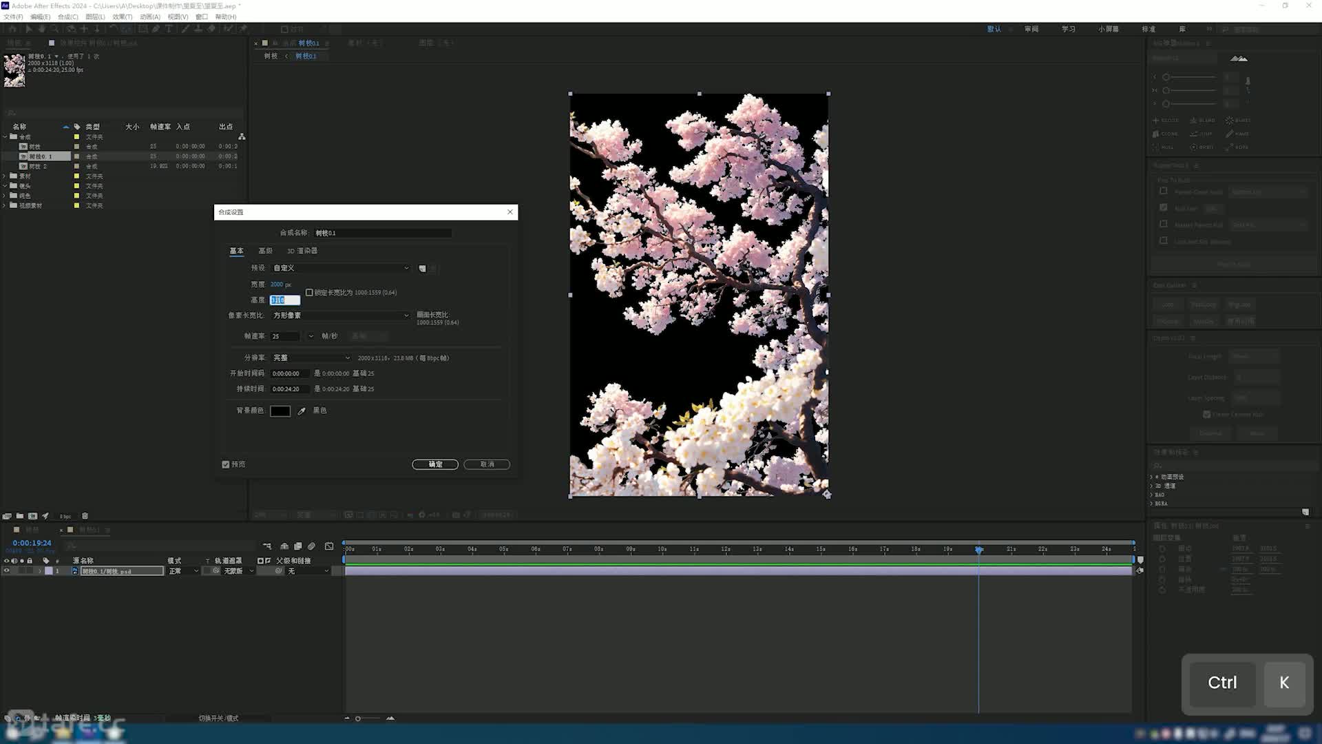Open the layer blending 模式 dropdown showing 正常

tap(183, 571)
